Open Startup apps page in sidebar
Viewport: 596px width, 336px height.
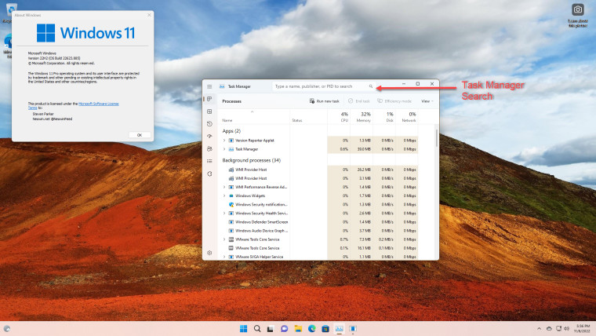point(209,137)
